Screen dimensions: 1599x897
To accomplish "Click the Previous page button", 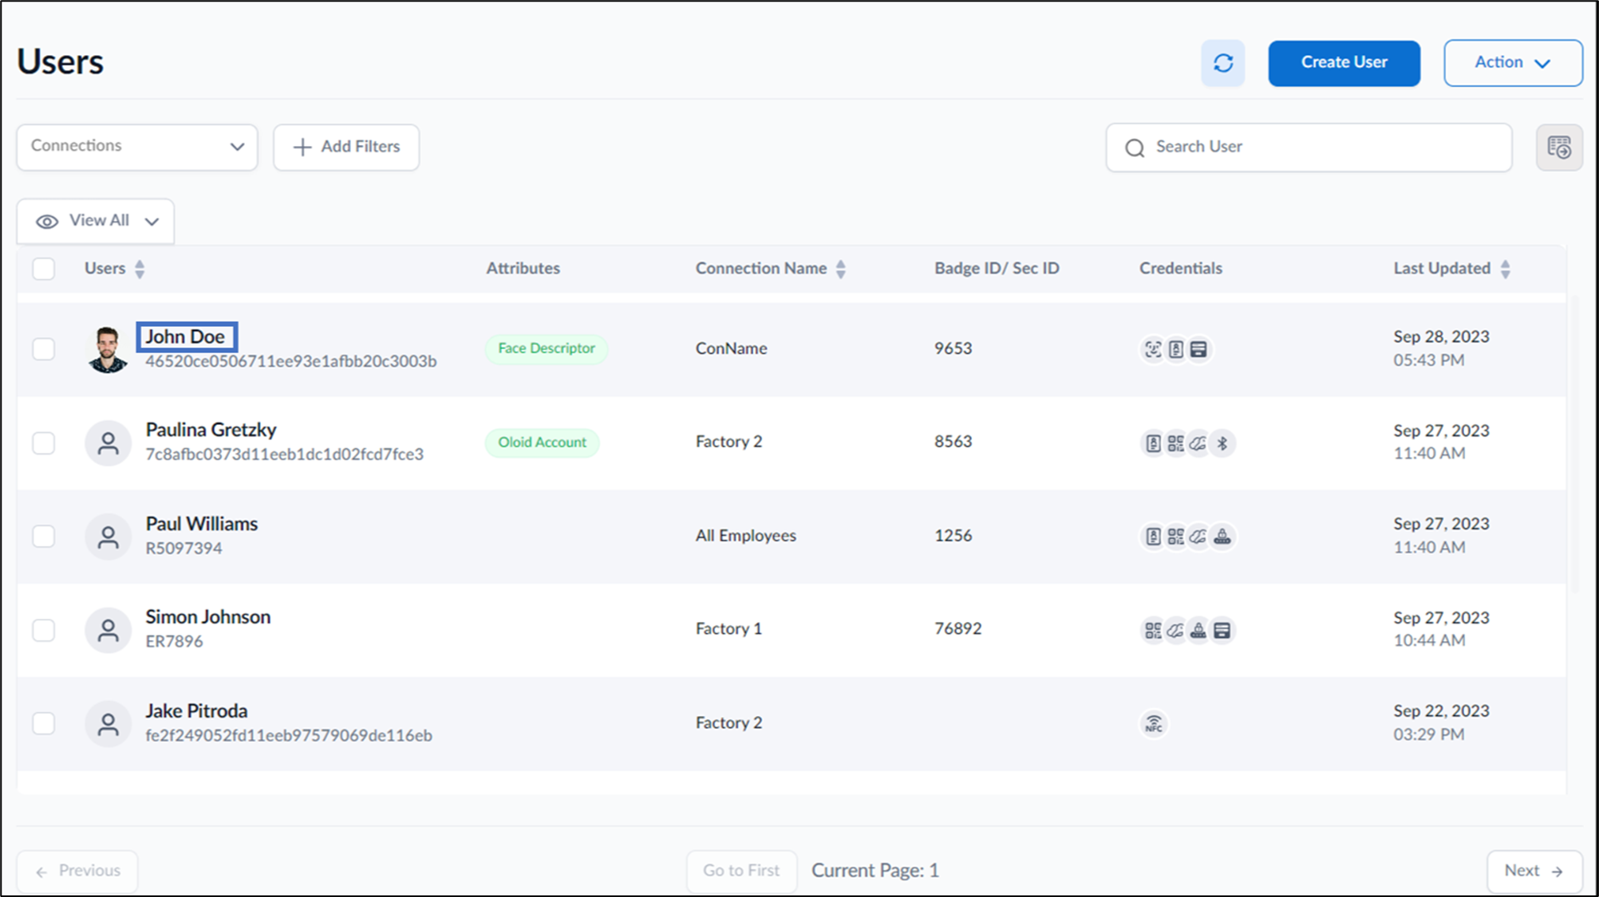I will pos(77,871).
